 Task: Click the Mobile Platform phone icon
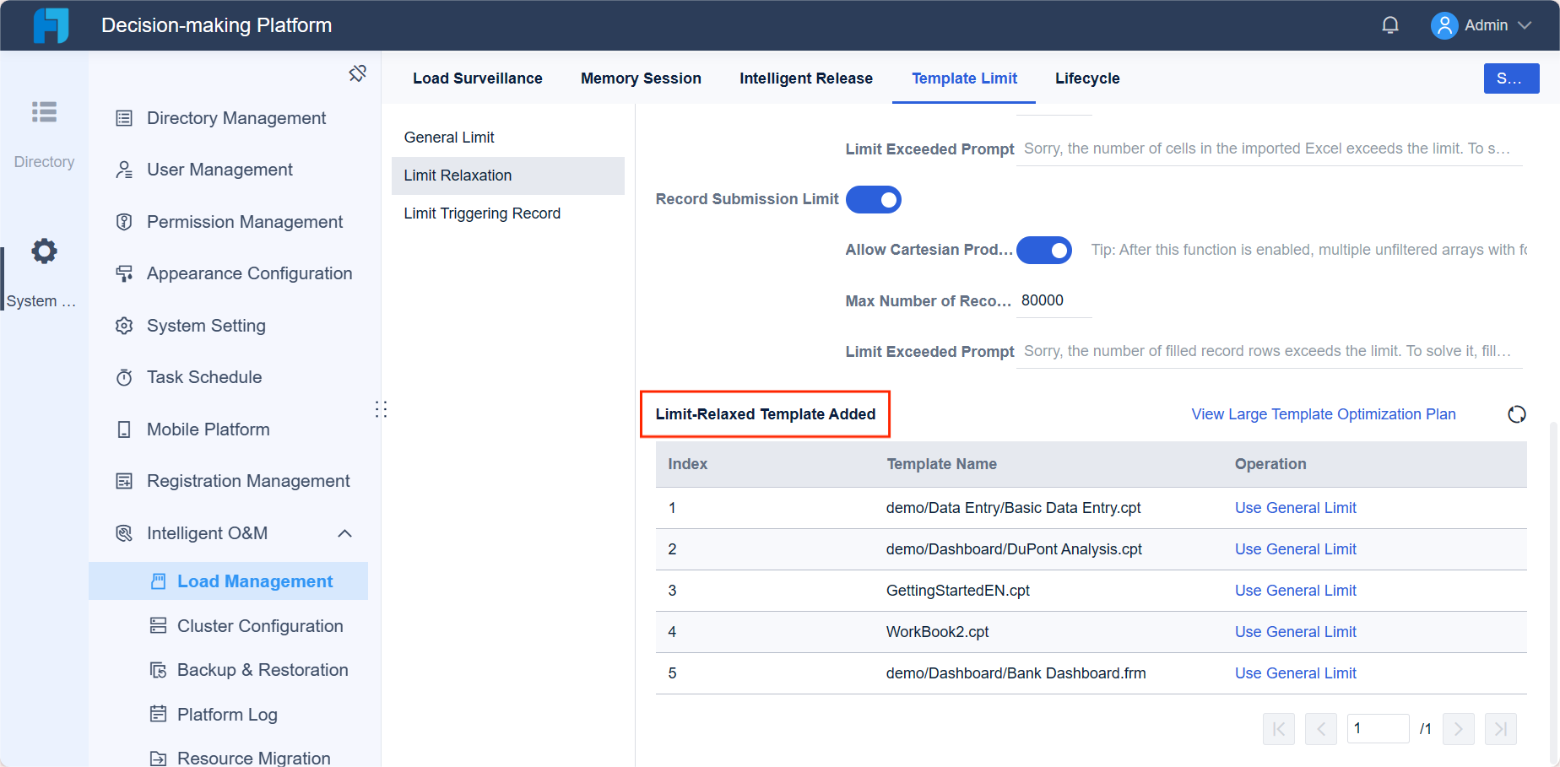point(124,429)
